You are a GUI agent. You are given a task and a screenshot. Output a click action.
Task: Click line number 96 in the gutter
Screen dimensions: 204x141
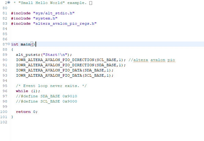pyautogui.click(x=5, y=91)
